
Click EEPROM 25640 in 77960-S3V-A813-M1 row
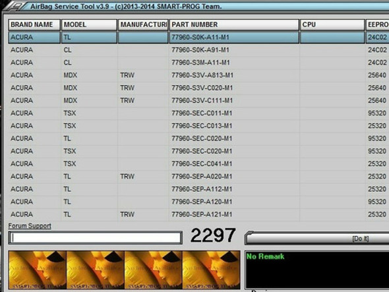coord(377,75)
